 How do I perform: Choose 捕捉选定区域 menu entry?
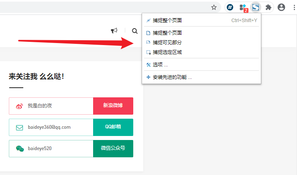coord(201,52)
